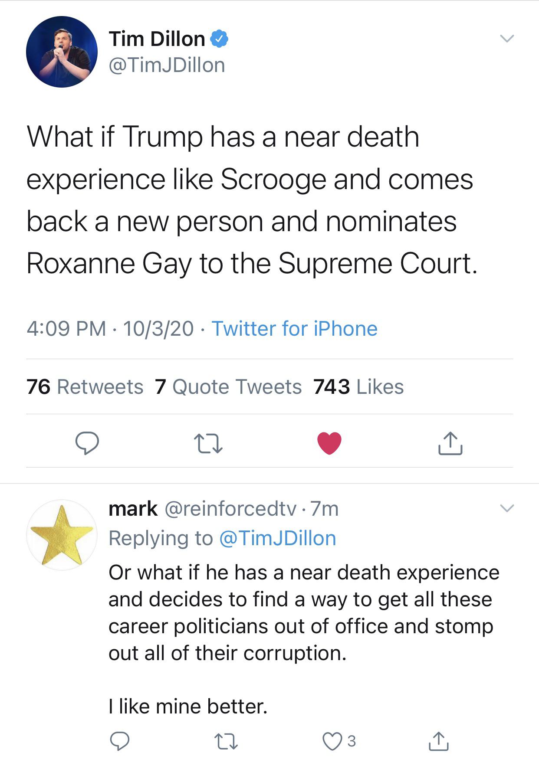View the 76 Retweets list
Image resolution: width=539 pixels, height=759 pixels.
[85, 386]
